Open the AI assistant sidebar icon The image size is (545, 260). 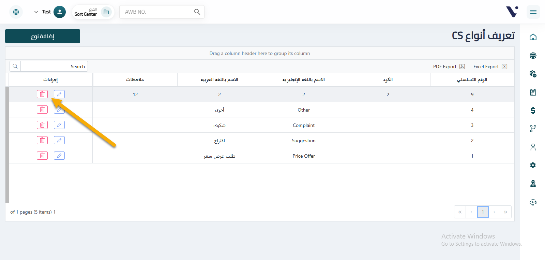click(533, 202)
